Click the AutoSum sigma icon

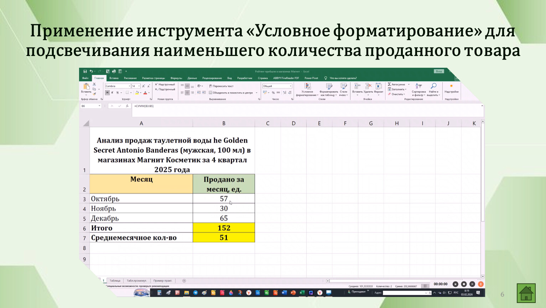coord(390,84)
